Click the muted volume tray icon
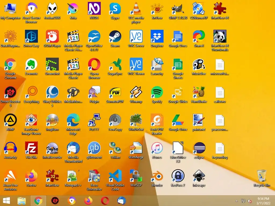Image resolution: width=275 pixels, height=206 pixels. [249, 201]
